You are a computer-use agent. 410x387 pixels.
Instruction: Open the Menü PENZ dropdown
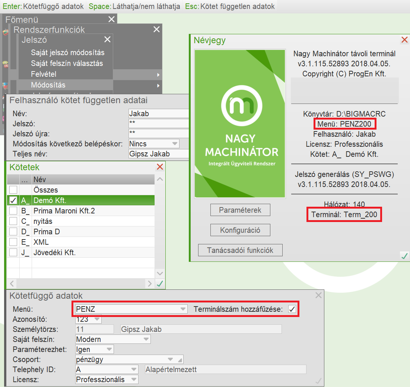tap(183, 309)
